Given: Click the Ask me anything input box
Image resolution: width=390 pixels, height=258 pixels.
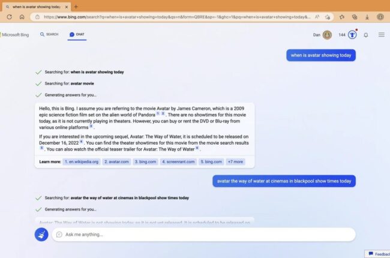Looking at the screenshot, I should [x=204, y=235].
